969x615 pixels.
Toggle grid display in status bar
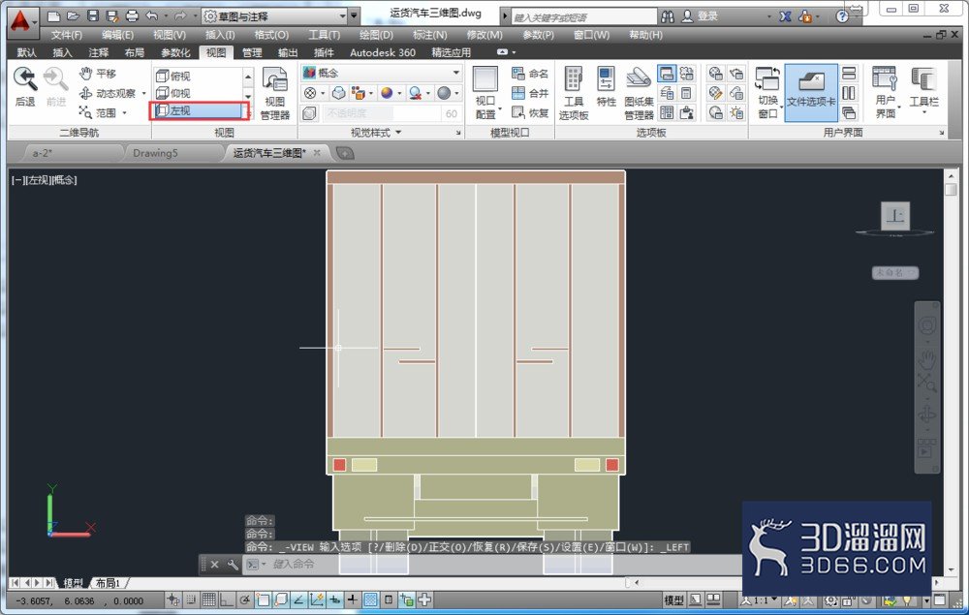[209, 600]
